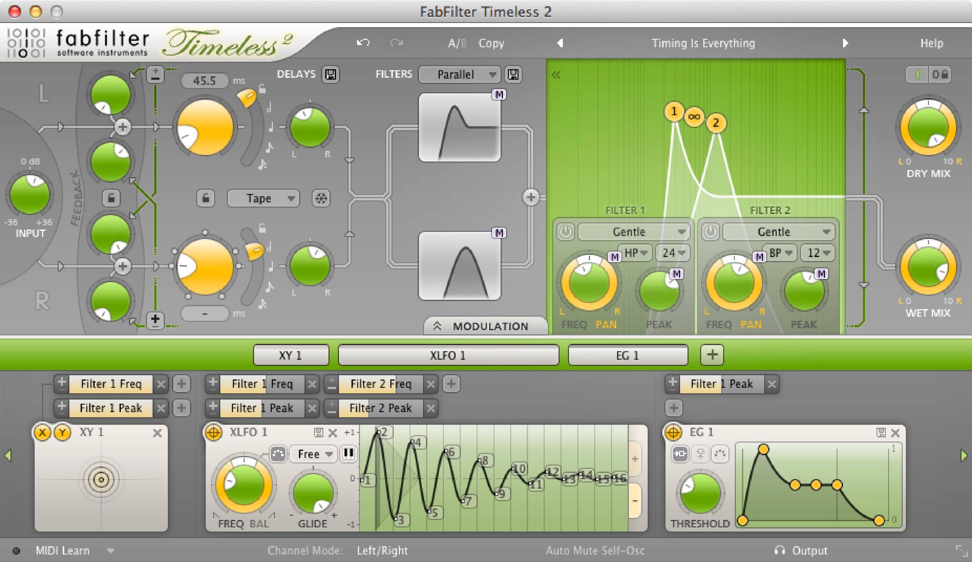This screenshot has width=972, height=562.
Task: Click the freeze snowflake button
Action: [x=321, y=198]
